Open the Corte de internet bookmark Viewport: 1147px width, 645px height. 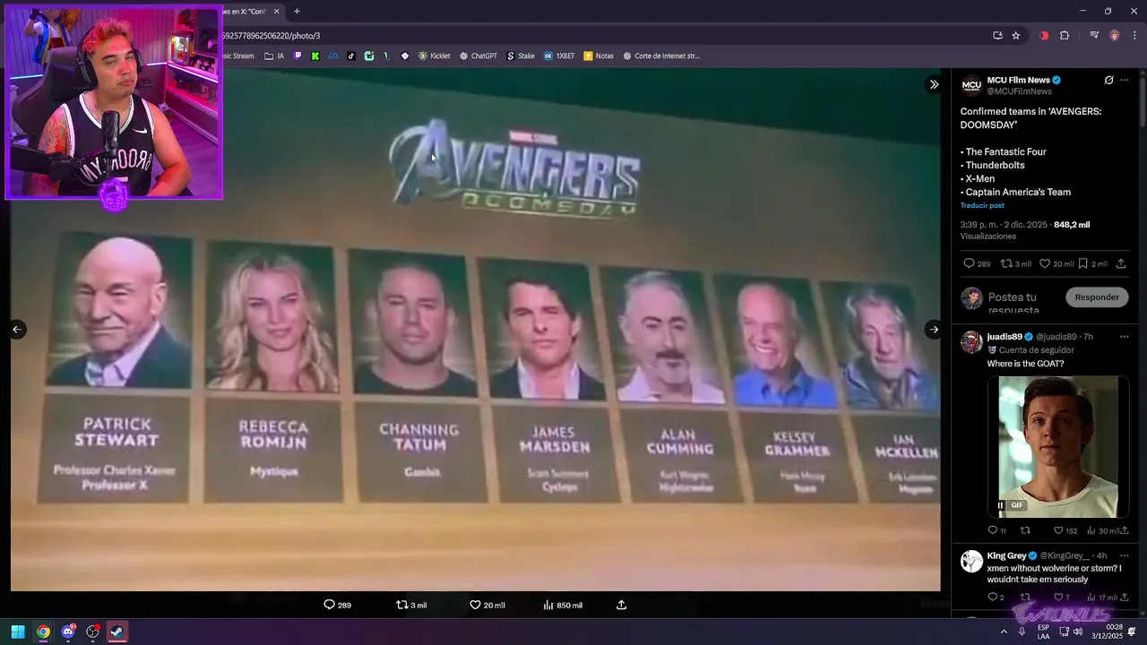tap(661, 56)
